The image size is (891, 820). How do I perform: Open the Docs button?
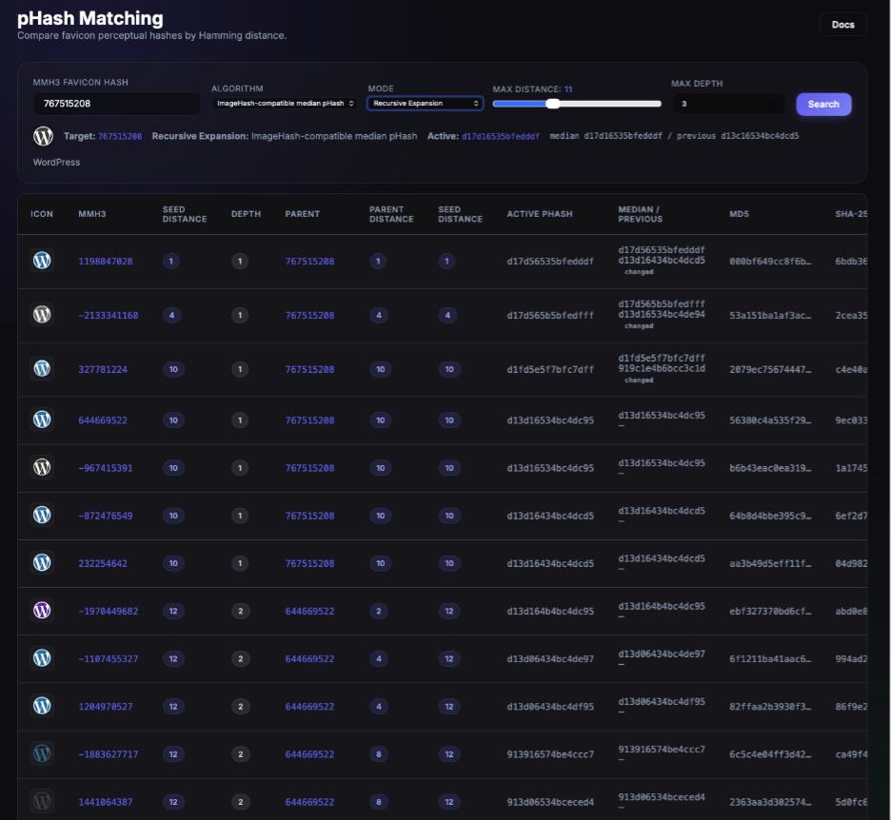coord(842,25)
